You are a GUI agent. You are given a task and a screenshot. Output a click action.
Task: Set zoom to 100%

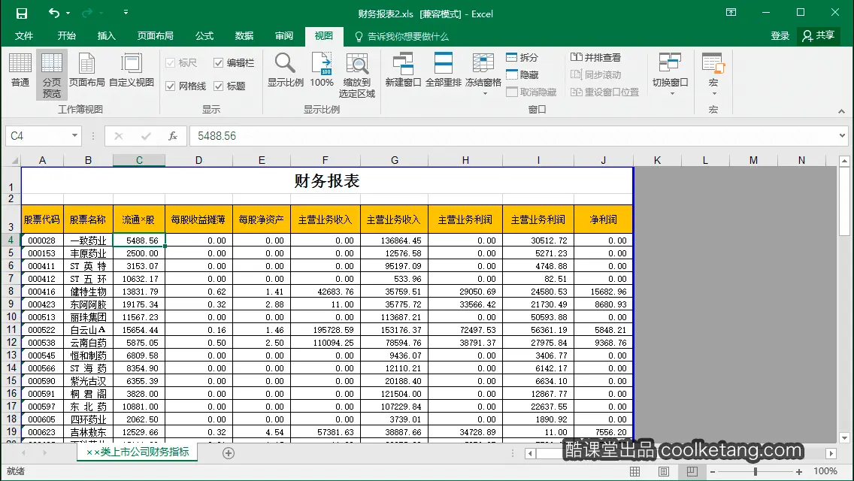click(322, 70)
